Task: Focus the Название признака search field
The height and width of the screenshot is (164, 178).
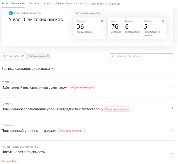Action: [x=141, y=56]
